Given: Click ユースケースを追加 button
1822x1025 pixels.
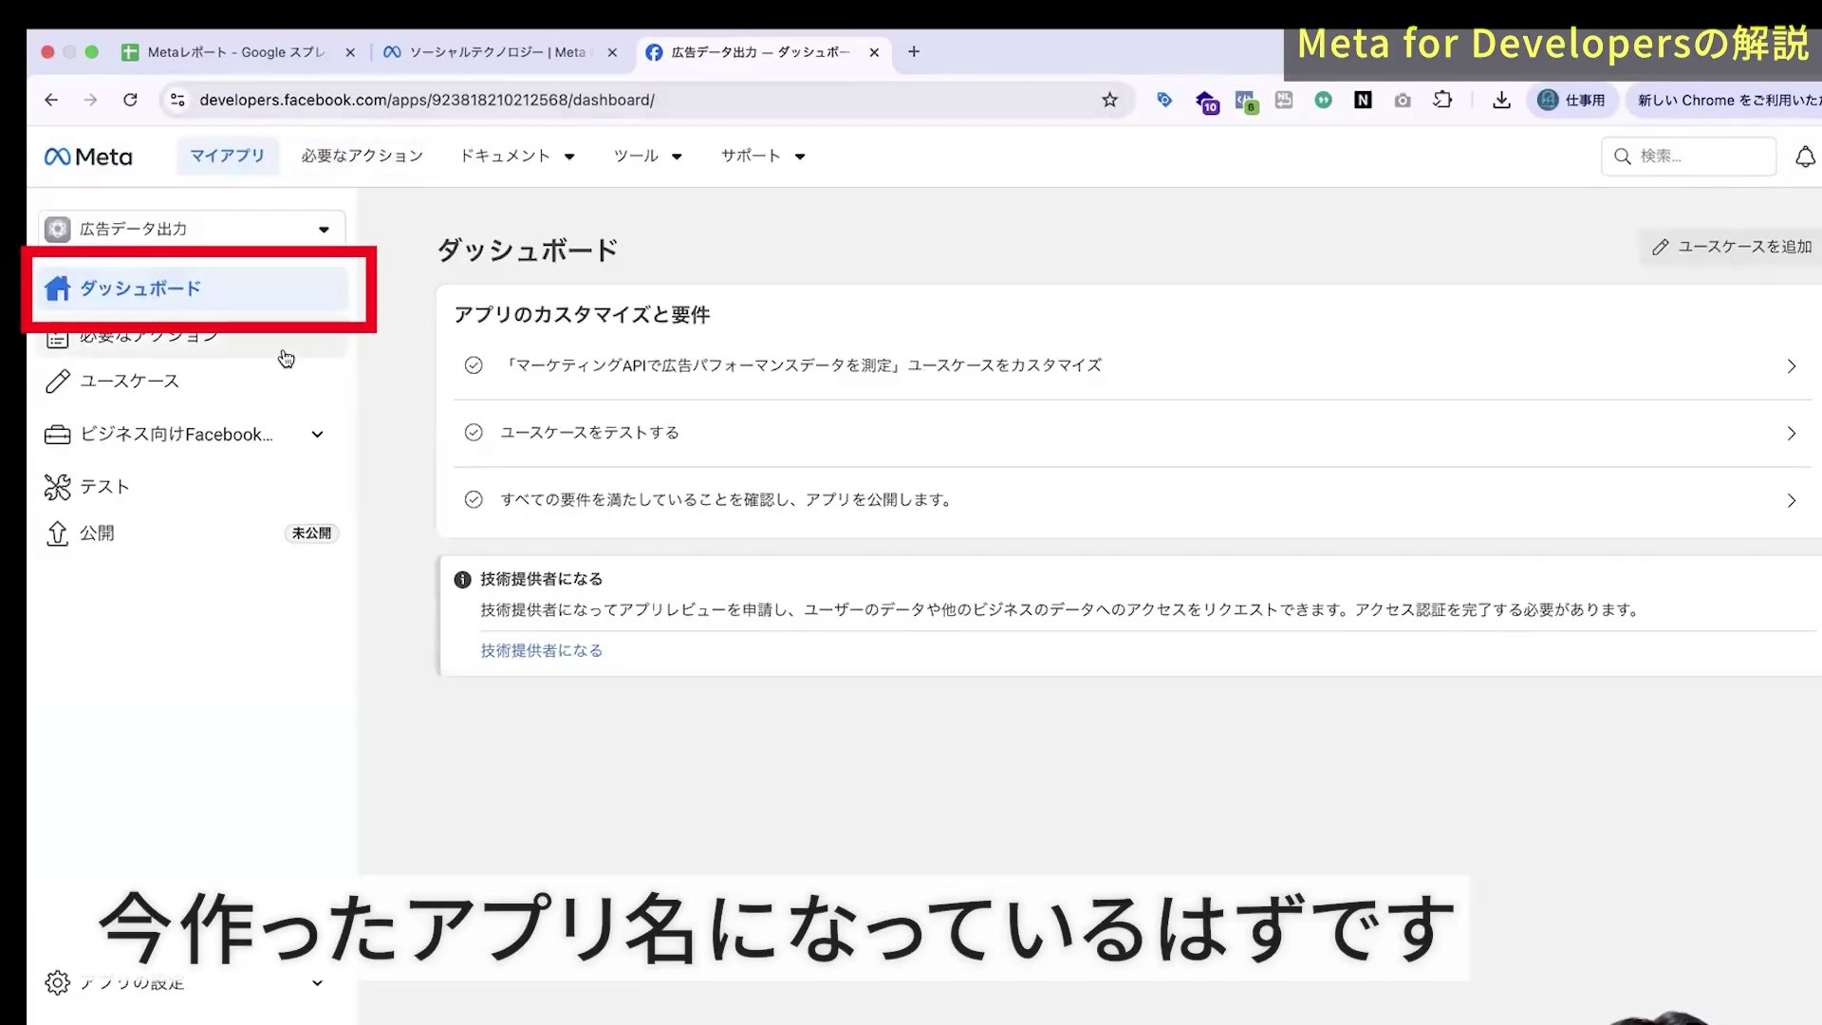Looking at the screenshot, I should 1733,247.
